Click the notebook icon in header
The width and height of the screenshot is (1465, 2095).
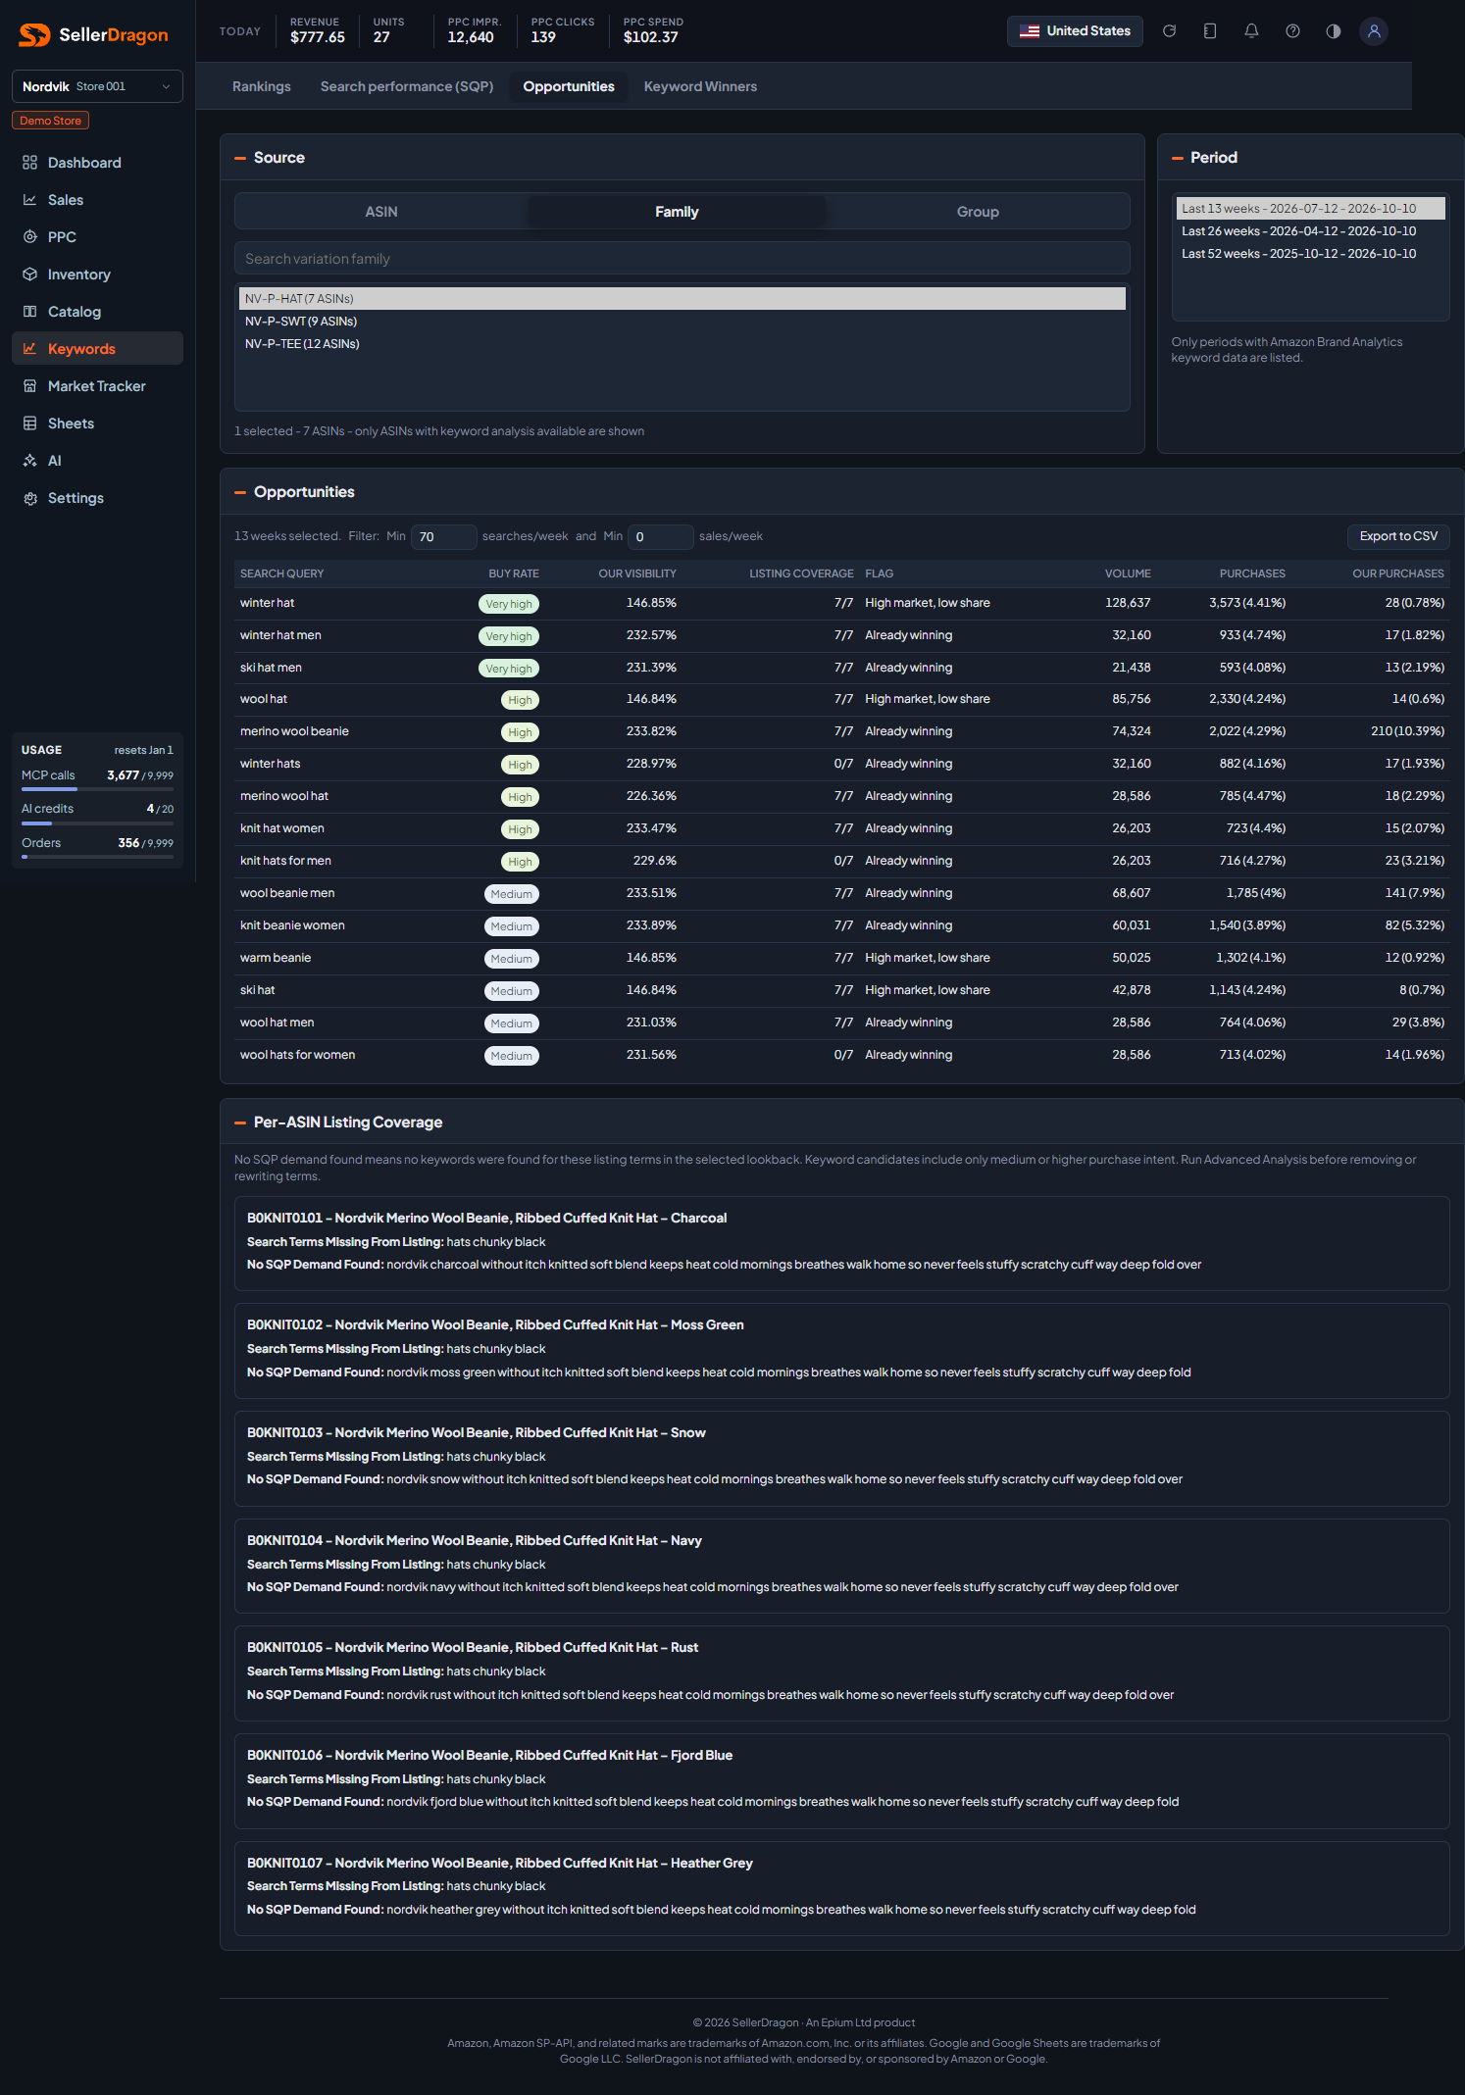click(x=1210, y=31)
